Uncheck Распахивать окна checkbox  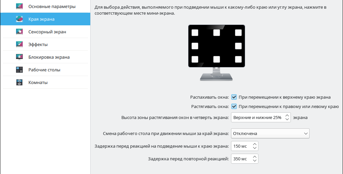234,97
